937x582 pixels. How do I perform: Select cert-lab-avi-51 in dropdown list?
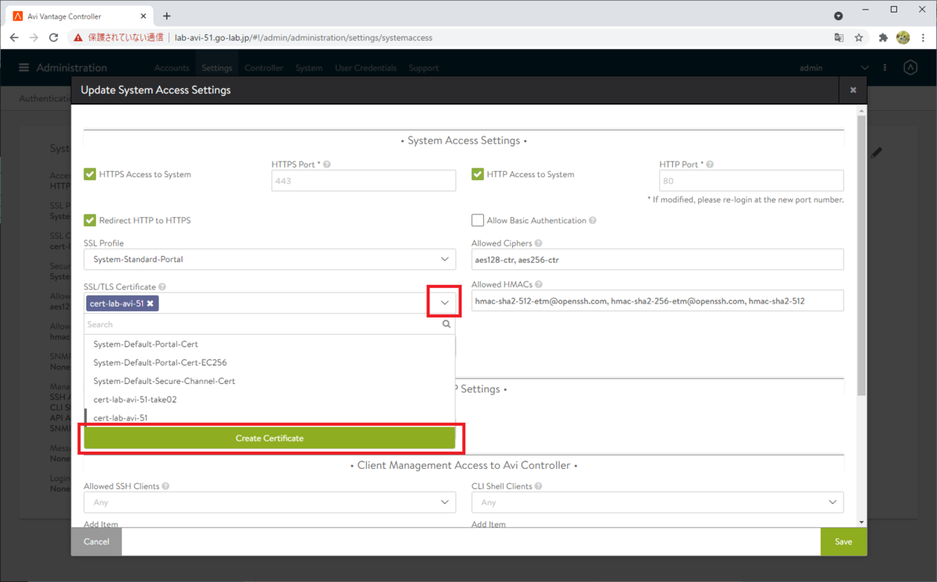(269, 418)
